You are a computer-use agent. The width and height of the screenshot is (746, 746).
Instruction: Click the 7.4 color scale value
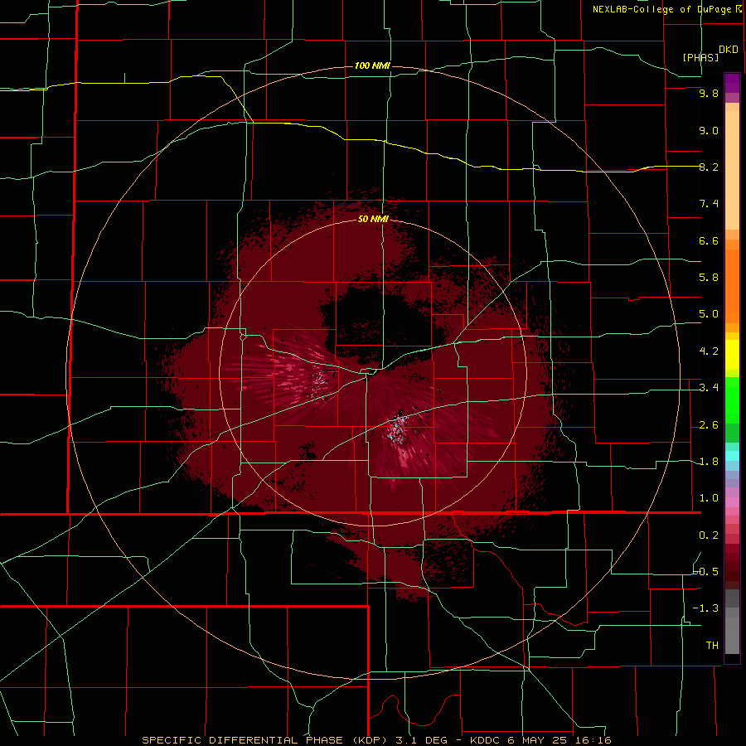[x=709, y=204]
